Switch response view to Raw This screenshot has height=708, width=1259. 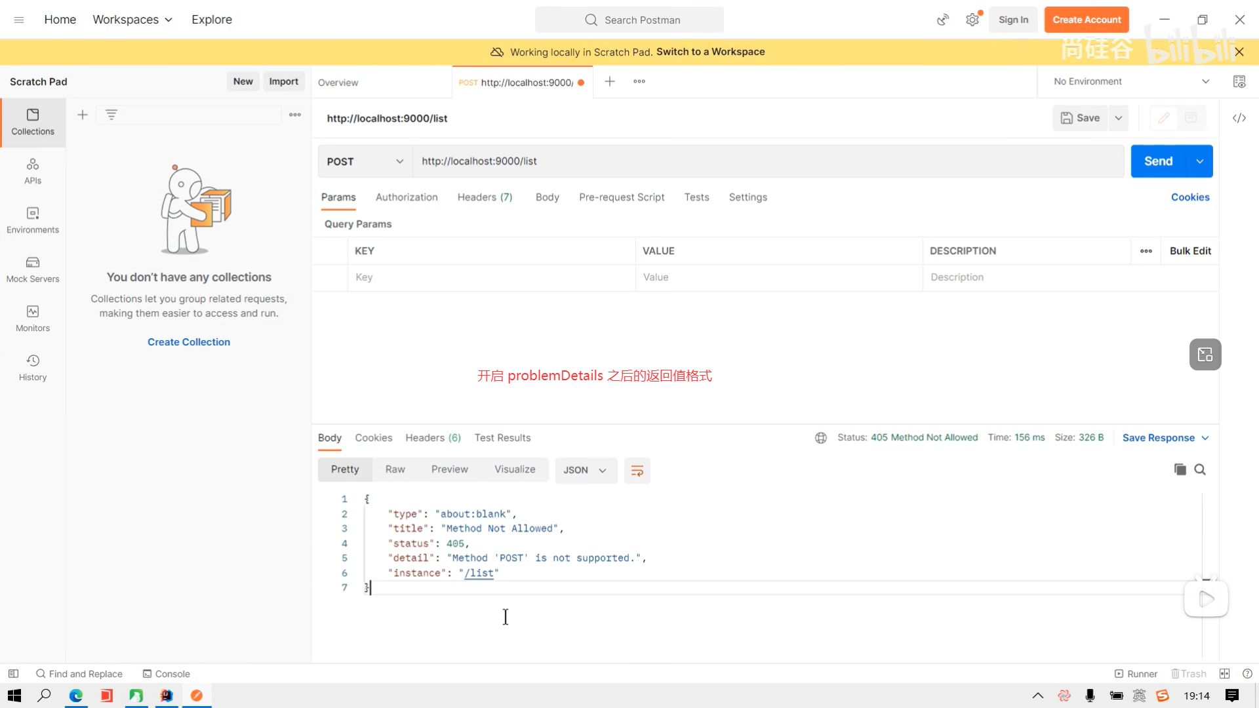click(395, 469)
